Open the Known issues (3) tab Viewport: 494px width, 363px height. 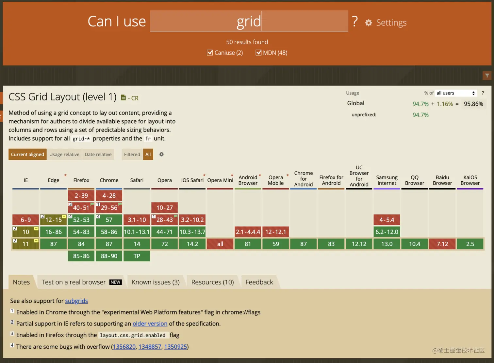pos(156,282)
